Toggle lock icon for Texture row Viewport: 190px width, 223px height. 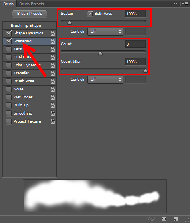point(53,49)
